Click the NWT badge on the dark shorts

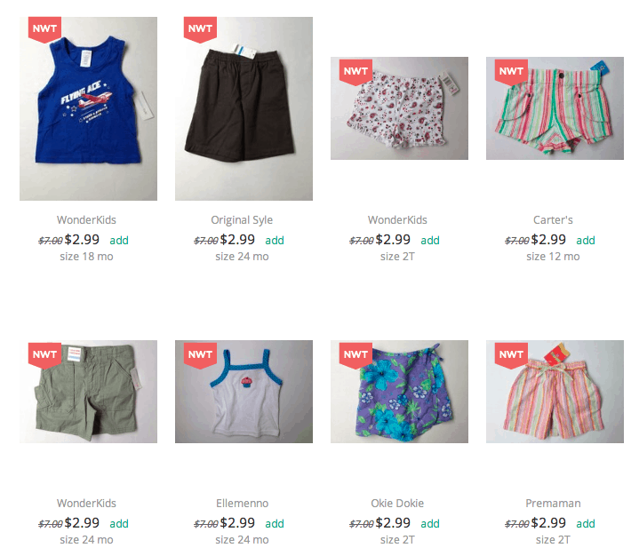click(200, 29)
